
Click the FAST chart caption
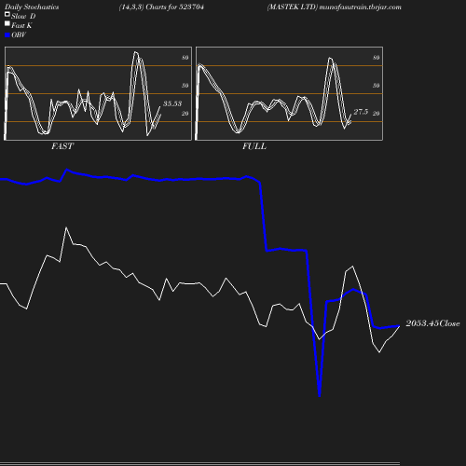coord(62,146)
